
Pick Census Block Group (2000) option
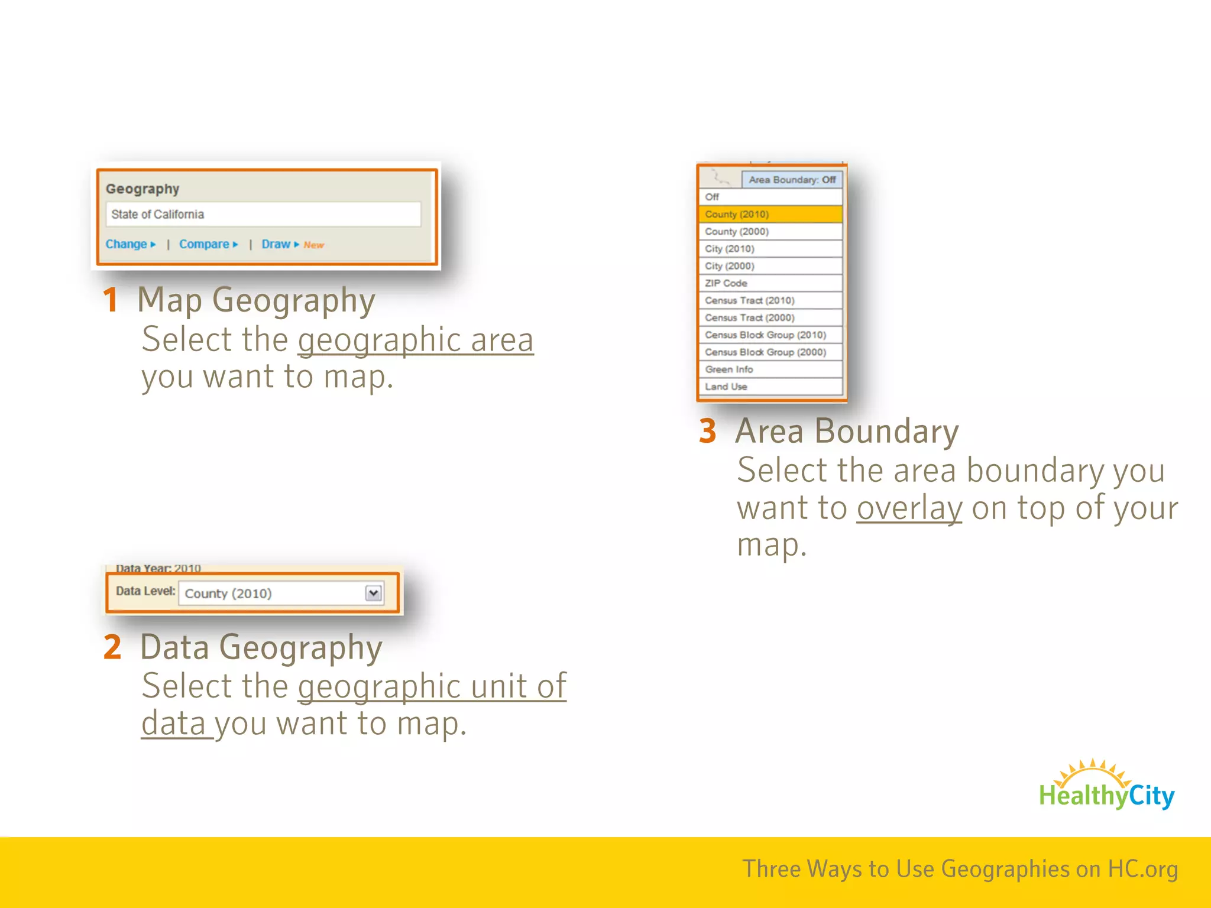[x=770, y=352]
